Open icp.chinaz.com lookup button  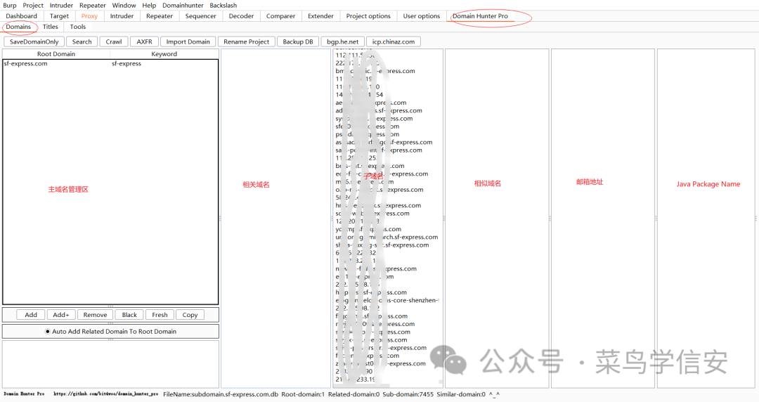tap(393, 41)
